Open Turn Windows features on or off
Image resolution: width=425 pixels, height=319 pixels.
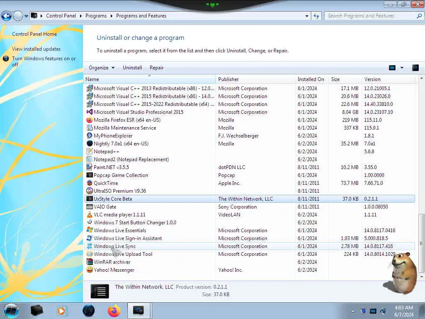tap(44, 61)
